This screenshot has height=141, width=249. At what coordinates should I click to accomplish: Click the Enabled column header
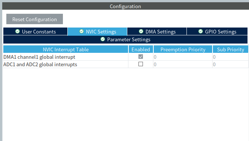[x=141, y=49]
